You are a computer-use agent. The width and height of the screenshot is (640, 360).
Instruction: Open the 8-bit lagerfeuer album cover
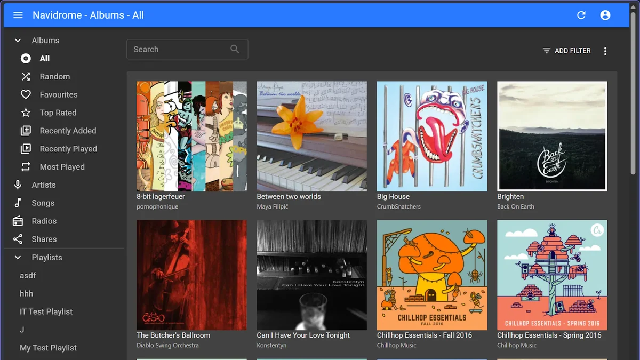[x=191, y=136]
